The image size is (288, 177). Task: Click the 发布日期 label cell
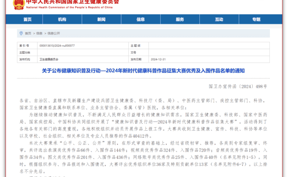(x=138, y=59)
